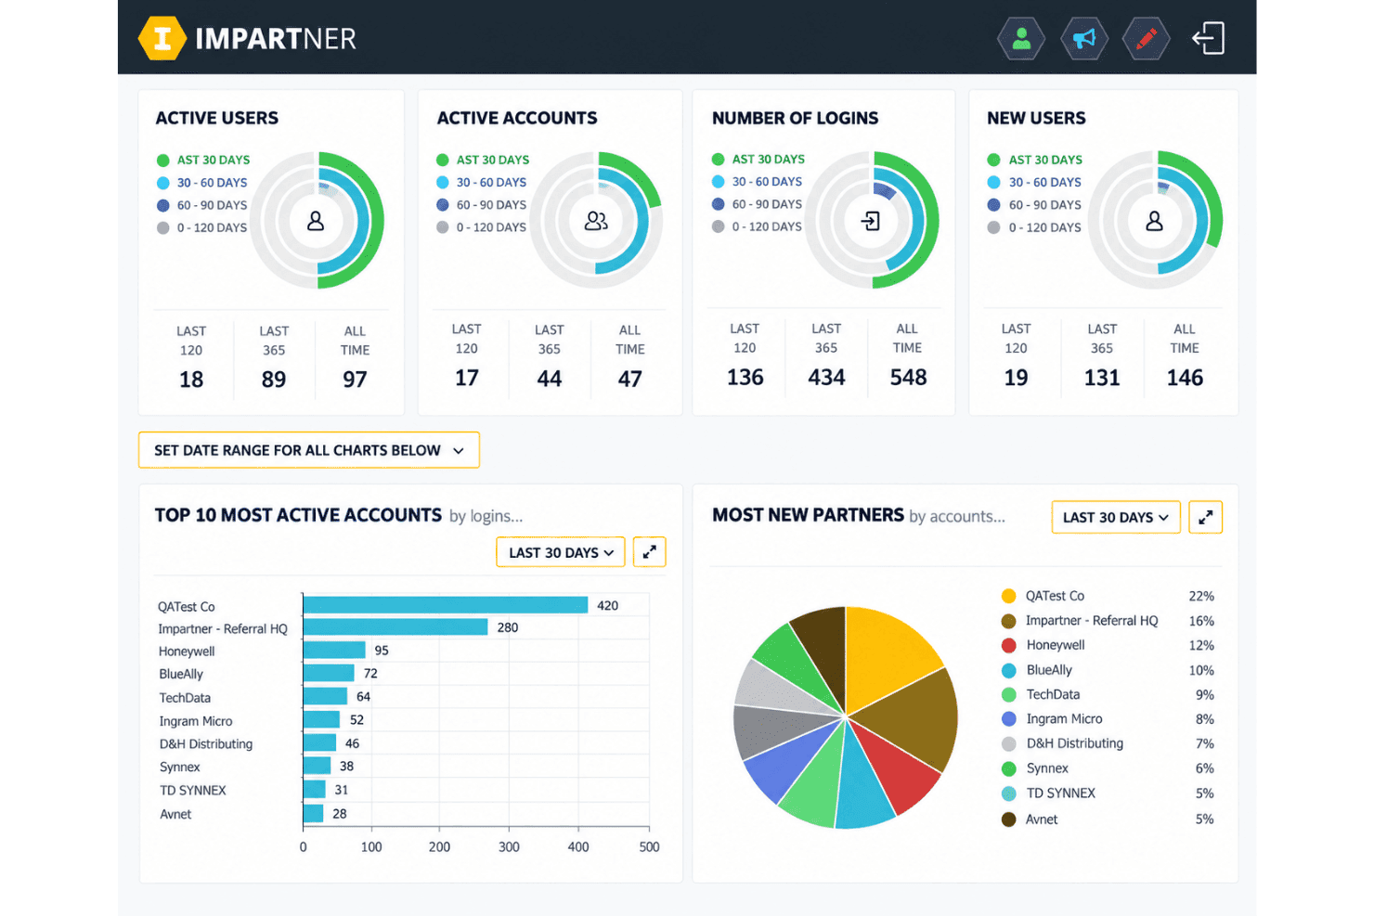The width and height of the screenshot is (1374, 916).
Task: Toggle 30 - 60 Days legend in Active Accounts
Action: click(482, 182)
